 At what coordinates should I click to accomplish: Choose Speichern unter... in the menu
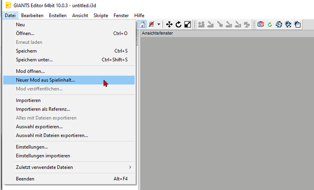(69, 60)
